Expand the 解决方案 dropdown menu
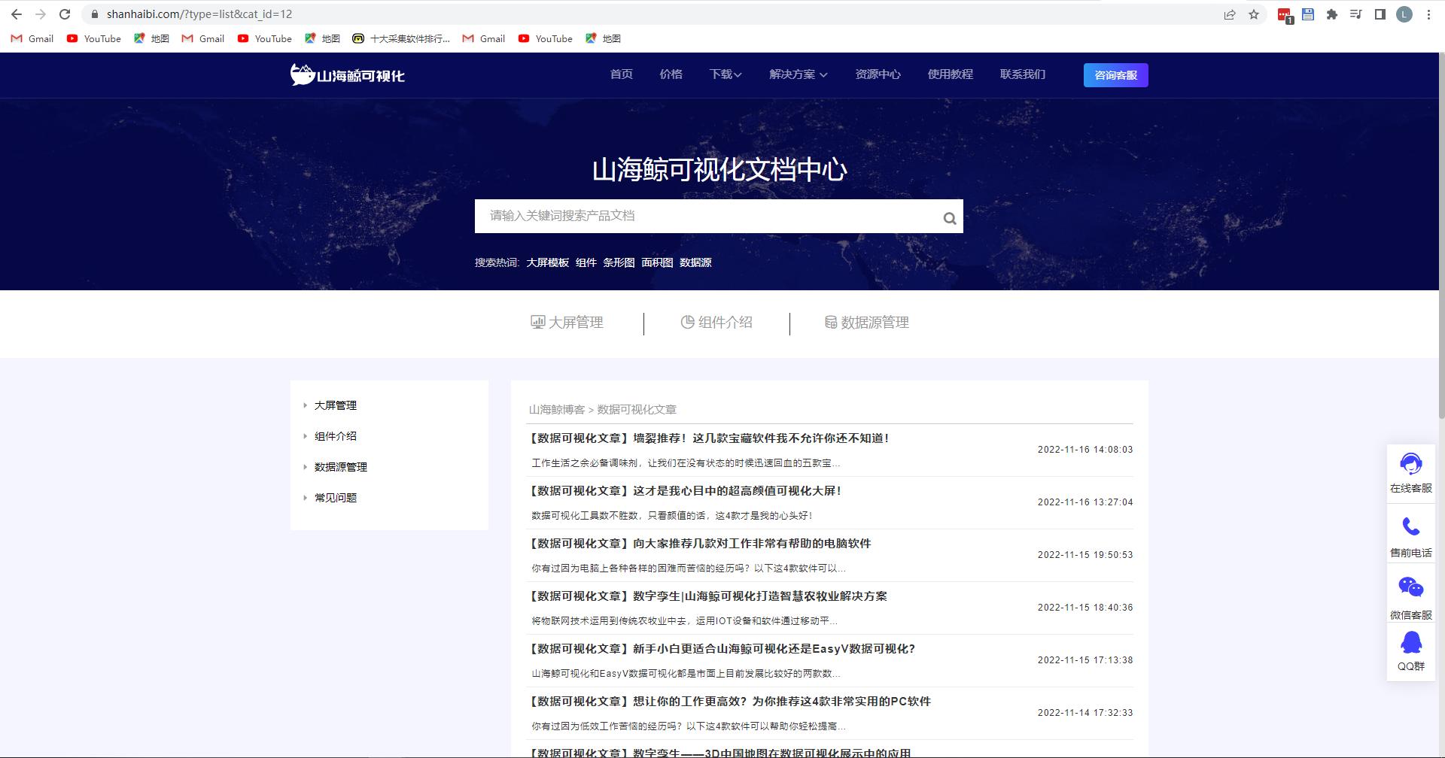This screenshot has height=758, width=1445. [796, 74]
